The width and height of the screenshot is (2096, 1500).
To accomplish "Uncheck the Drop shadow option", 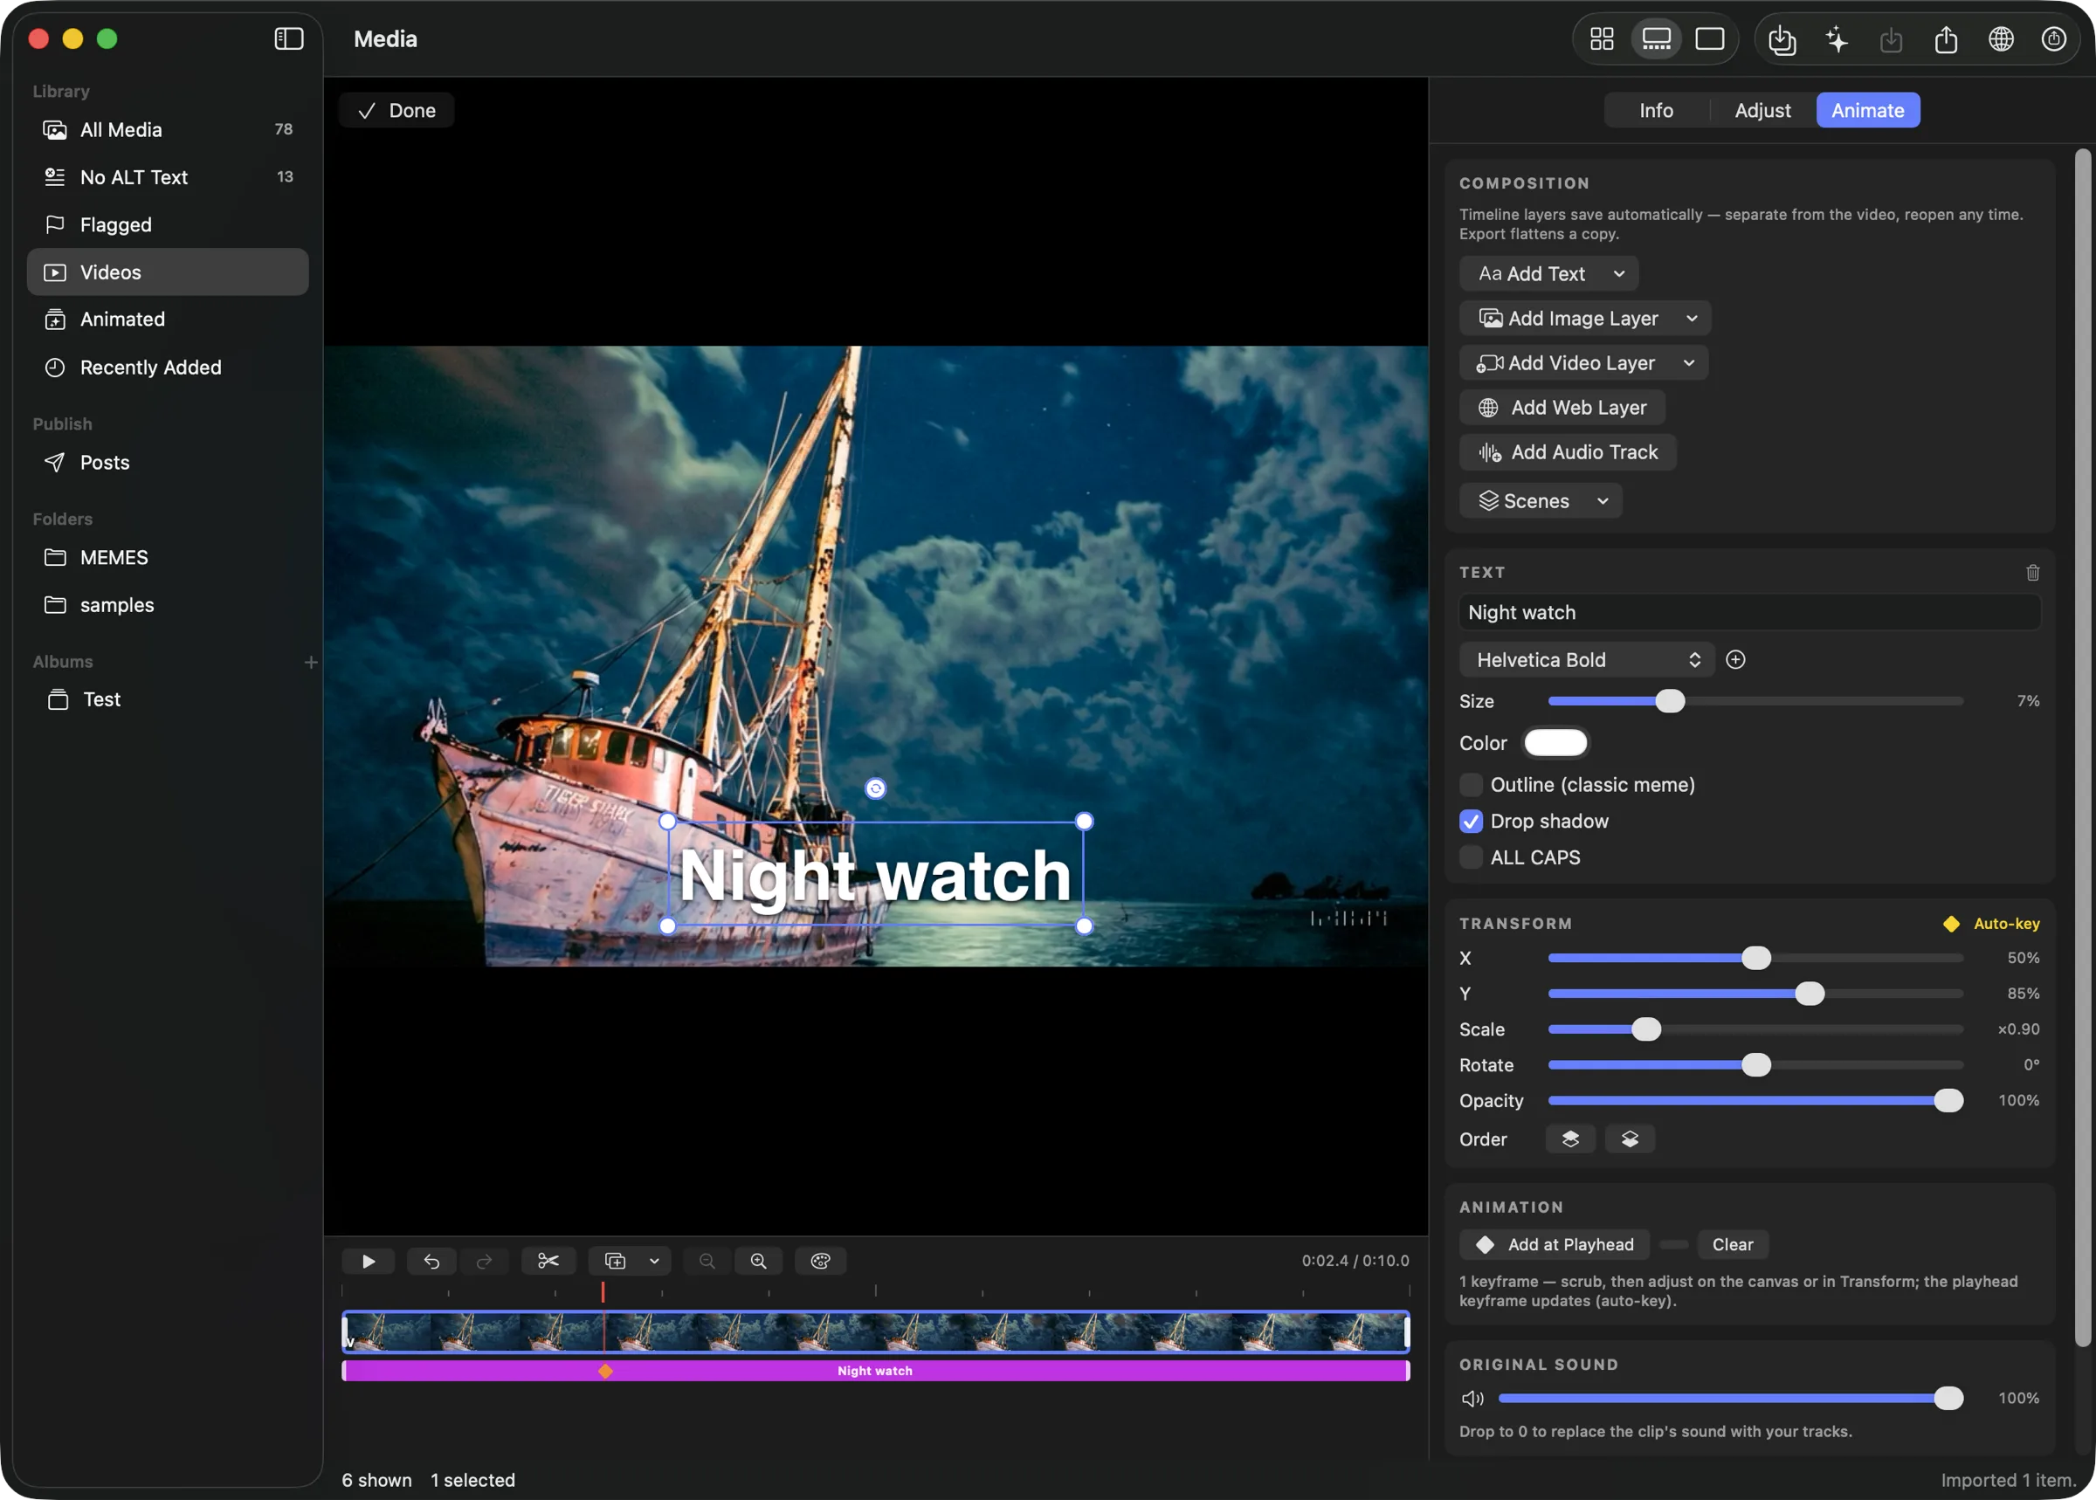I will pos(1471,821).
